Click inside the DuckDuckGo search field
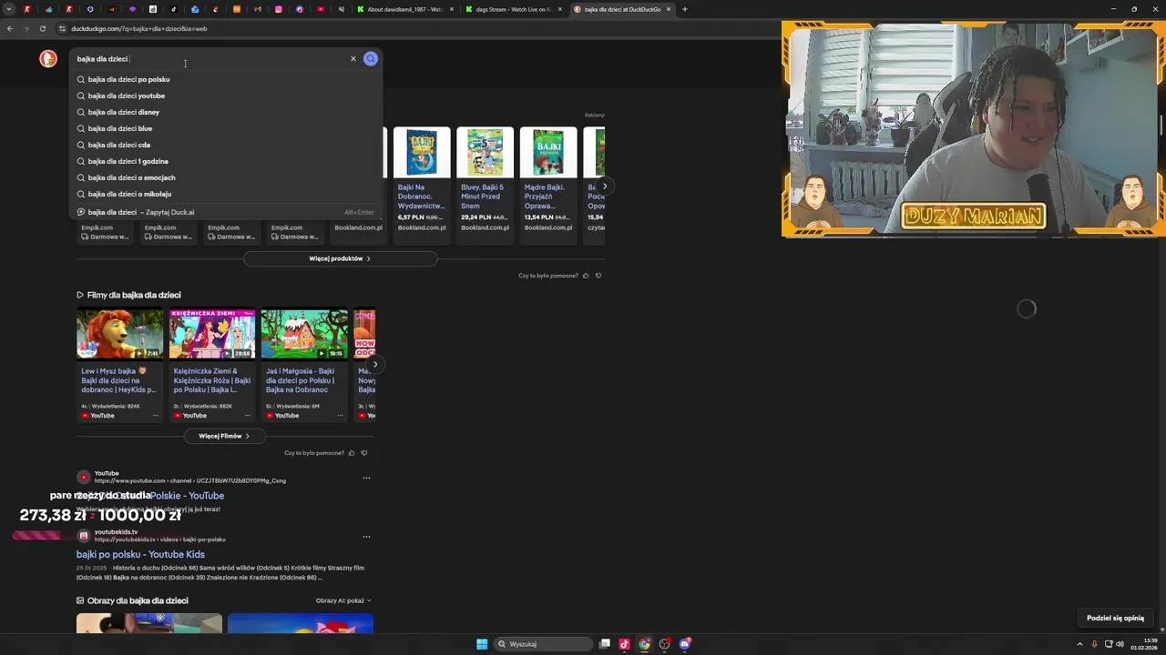This screenshot has width=1166, height=655. coord(210,58)
